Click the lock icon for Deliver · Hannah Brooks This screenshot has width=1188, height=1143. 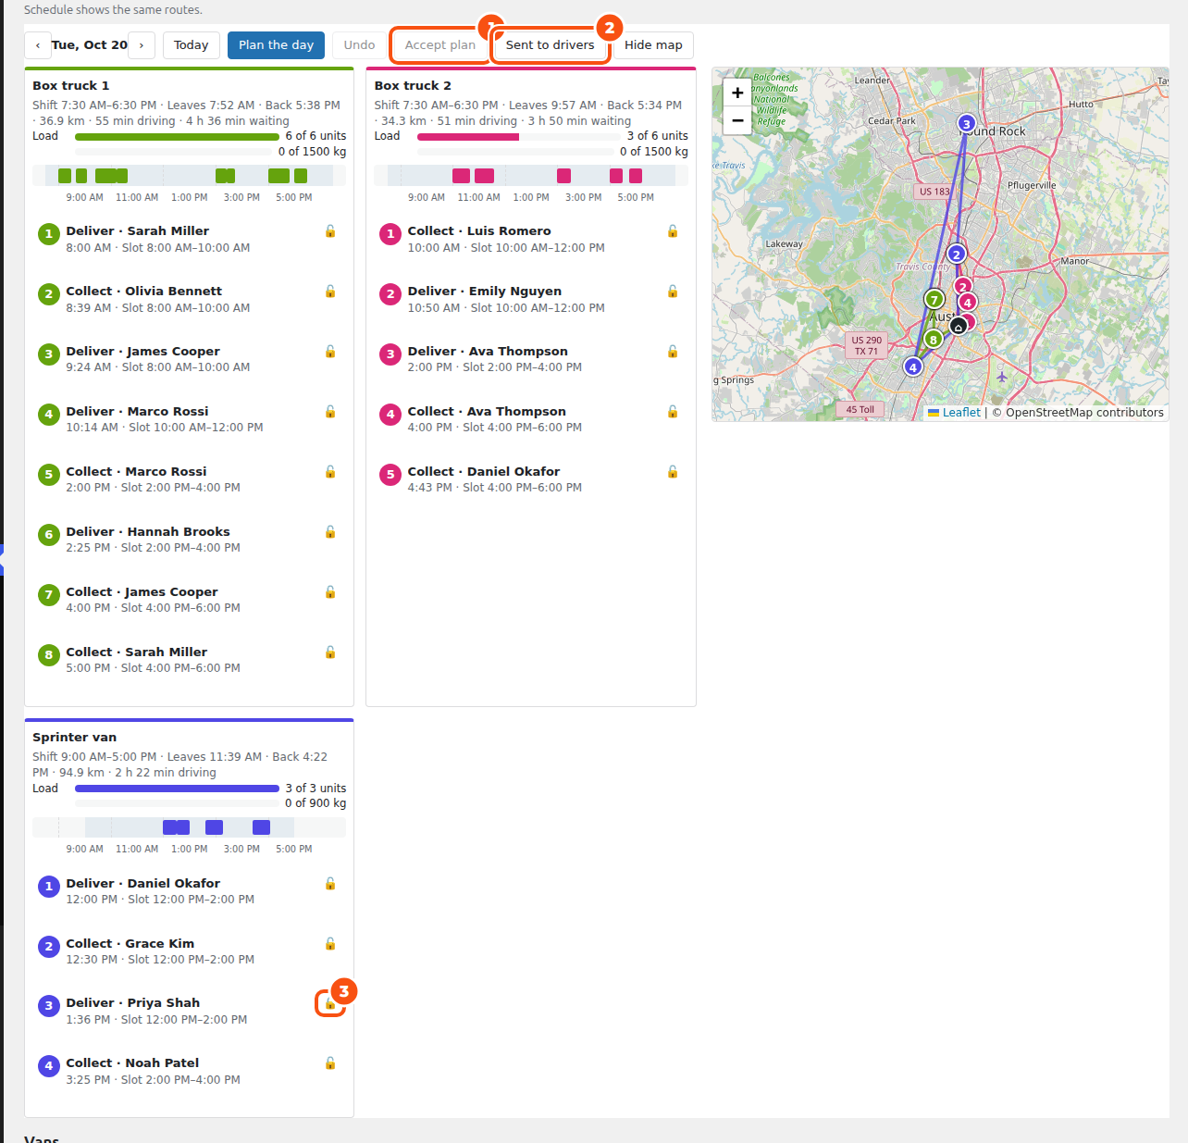click(330, 532)
